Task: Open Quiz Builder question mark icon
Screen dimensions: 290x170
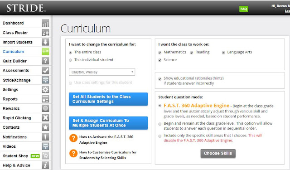Action: (x=45, y=61)
